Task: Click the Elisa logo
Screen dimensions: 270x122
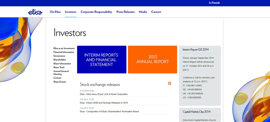Action: (35, 12)
